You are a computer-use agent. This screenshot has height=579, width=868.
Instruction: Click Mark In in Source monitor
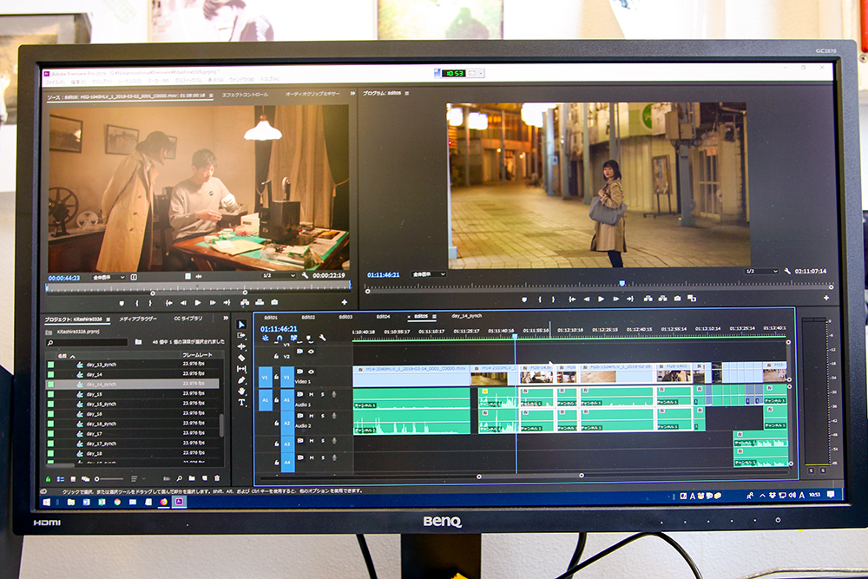pos(137,303)
